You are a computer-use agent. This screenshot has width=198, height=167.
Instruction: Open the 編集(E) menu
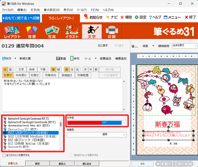22,10
